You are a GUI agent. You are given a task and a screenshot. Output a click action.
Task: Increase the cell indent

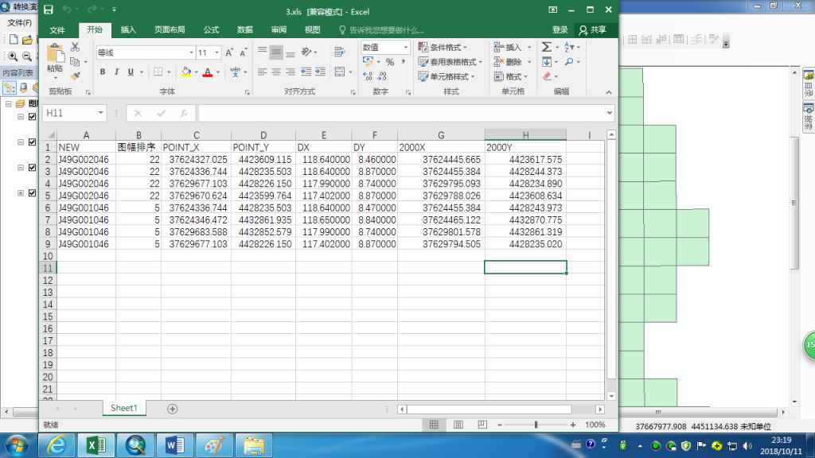pyautogui.click(x=320, y=72)
